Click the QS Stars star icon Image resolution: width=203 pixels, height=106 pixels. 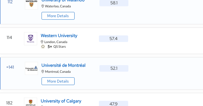click(x=43, y=47)
